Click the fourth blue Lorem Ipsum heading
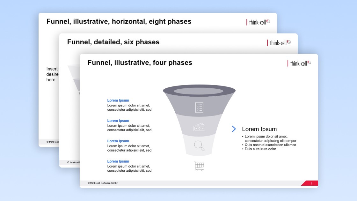 118,161
